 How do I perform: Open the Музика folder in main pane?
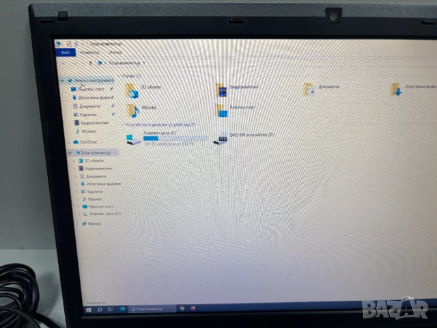pos(141,111)
